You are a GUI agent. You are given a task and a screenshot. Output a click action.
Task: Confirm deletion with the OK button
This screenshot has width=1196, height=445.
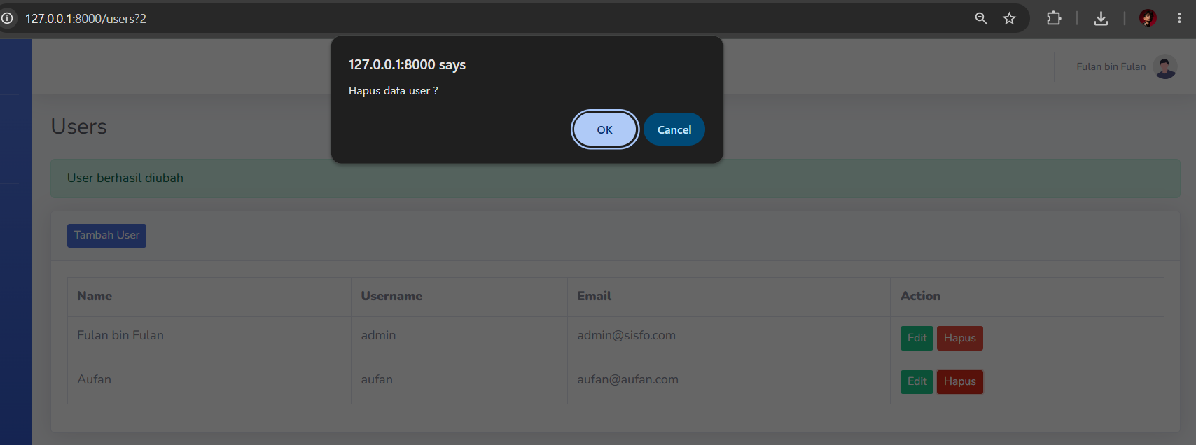[604, 129]
